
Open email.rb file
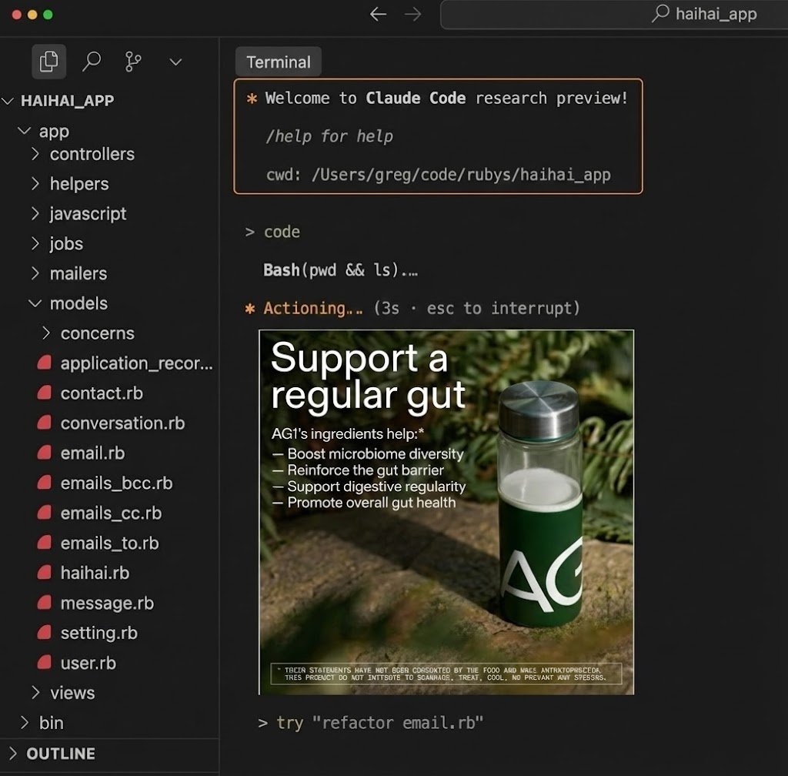(x=92, y=453)
